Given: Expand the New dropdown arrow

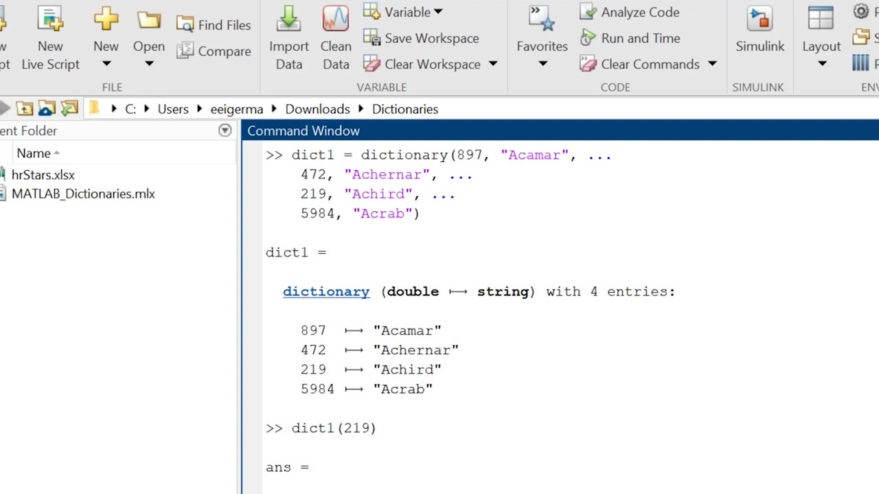Looking at the screenshot, I should click(106, 64).
